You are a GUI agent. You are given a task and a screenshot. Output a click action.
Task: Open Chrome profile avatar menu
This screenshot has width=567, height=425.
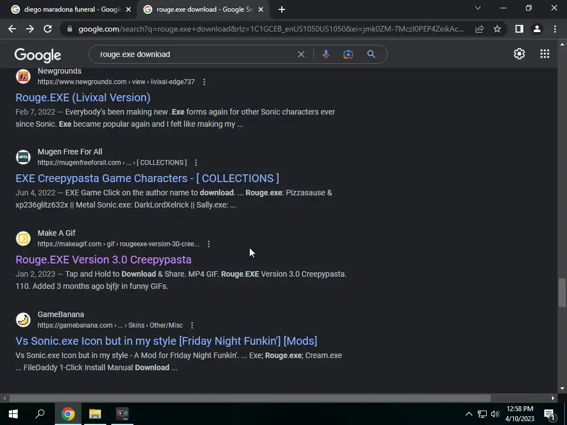[x=537, y=29]
